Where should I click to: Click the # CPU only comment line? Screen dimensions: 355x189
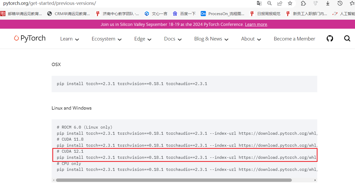click(69, 163)
